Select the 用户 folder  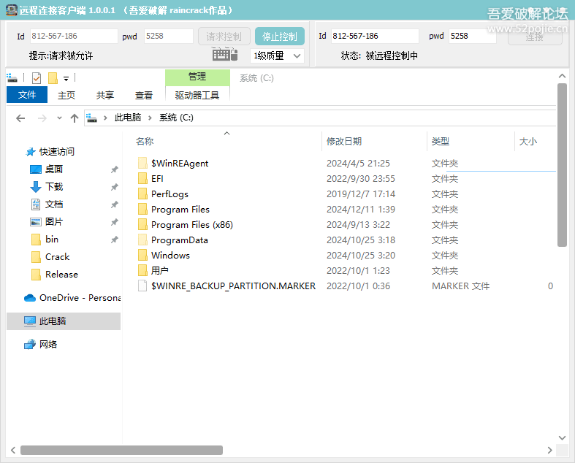(x=153, y=270)
